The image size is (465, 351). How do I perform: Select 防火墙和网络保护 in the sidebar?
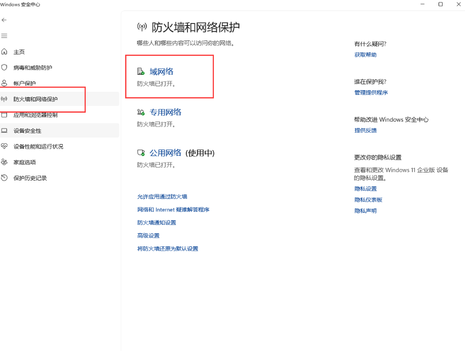click(35, 99)
